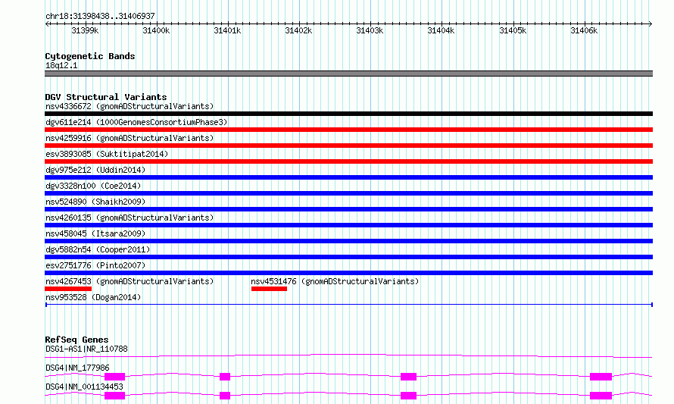
Task: Click the blue bar under dgv3328n100
Action: (x=348, y=193)
